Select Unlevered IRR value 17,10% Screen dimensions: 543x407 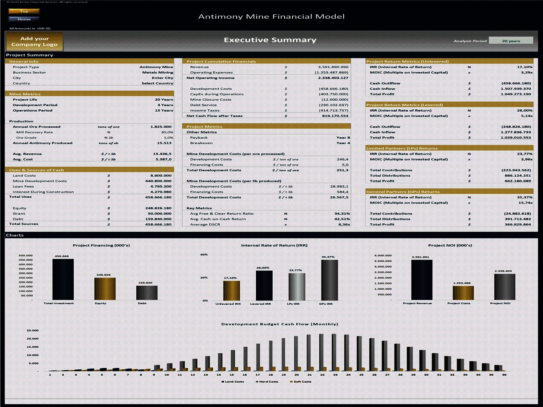pyautogui.click(x=525, y=67)
